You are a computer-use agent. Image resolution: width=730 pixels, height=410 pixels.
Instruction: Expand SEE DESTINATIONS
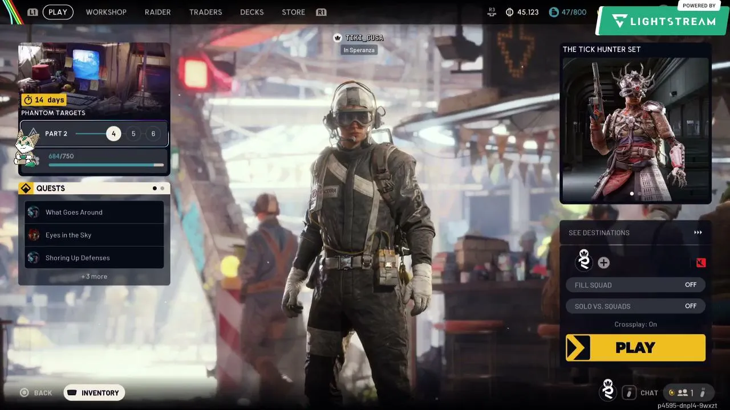click(x=635, y=232)
